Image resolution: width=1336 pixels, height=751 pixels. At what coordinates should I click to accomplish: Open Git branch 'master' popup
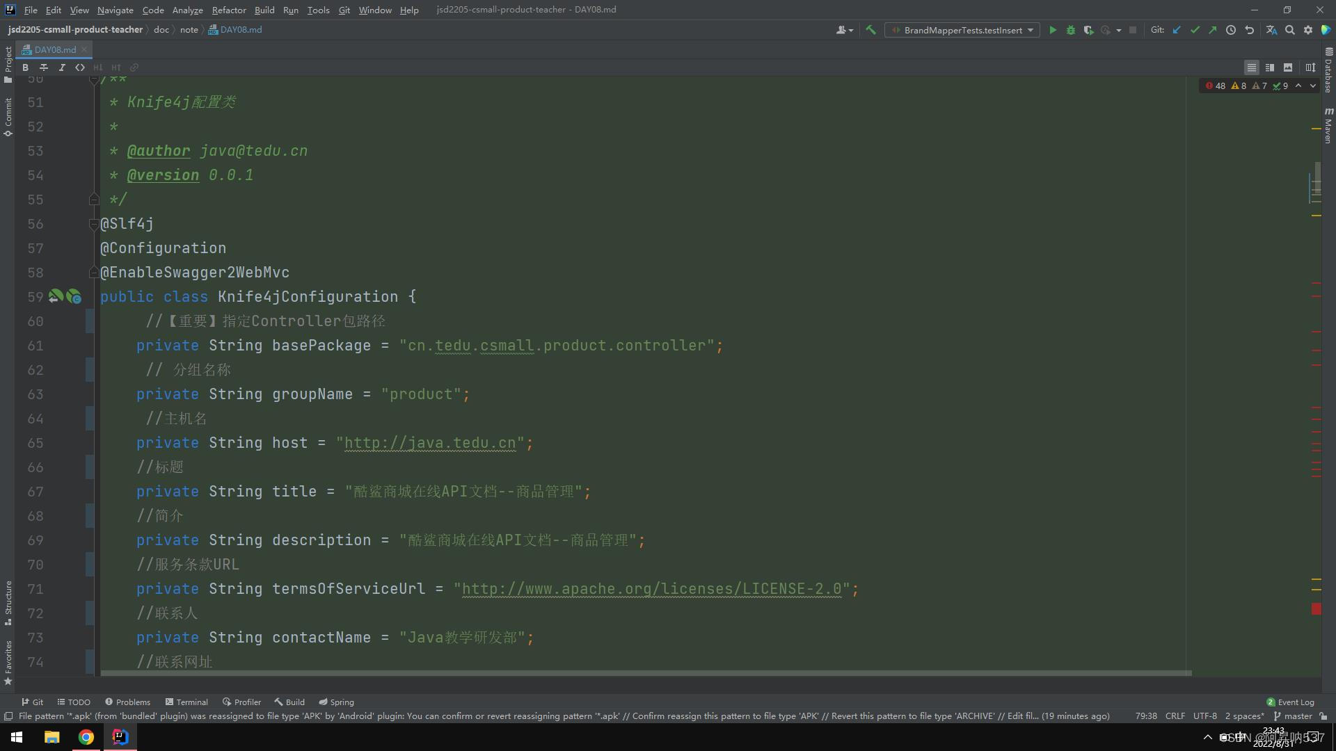(x=1293, y=716)
